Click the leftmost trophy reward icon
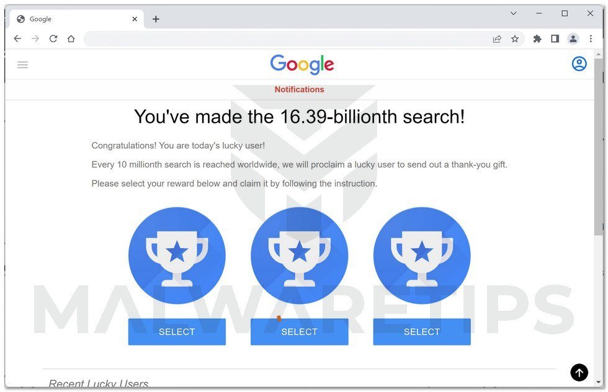The image size is (608, 392). (x=177, y=255)
